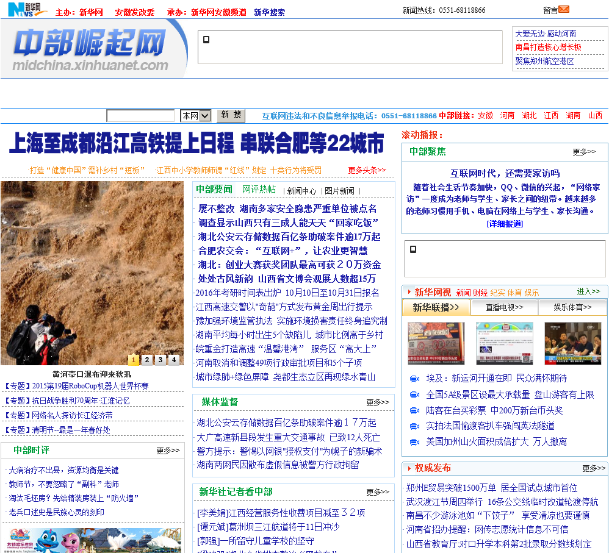Open 2016年考研时间表出炉 article

pyautogui.click(x=287, y=293)
